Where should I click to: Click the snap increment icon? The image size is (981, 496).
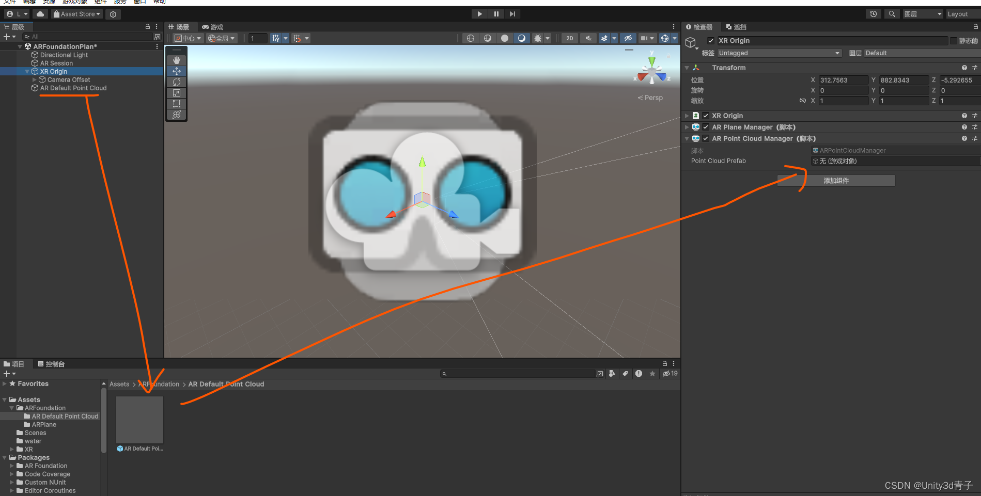coord(297,38)
